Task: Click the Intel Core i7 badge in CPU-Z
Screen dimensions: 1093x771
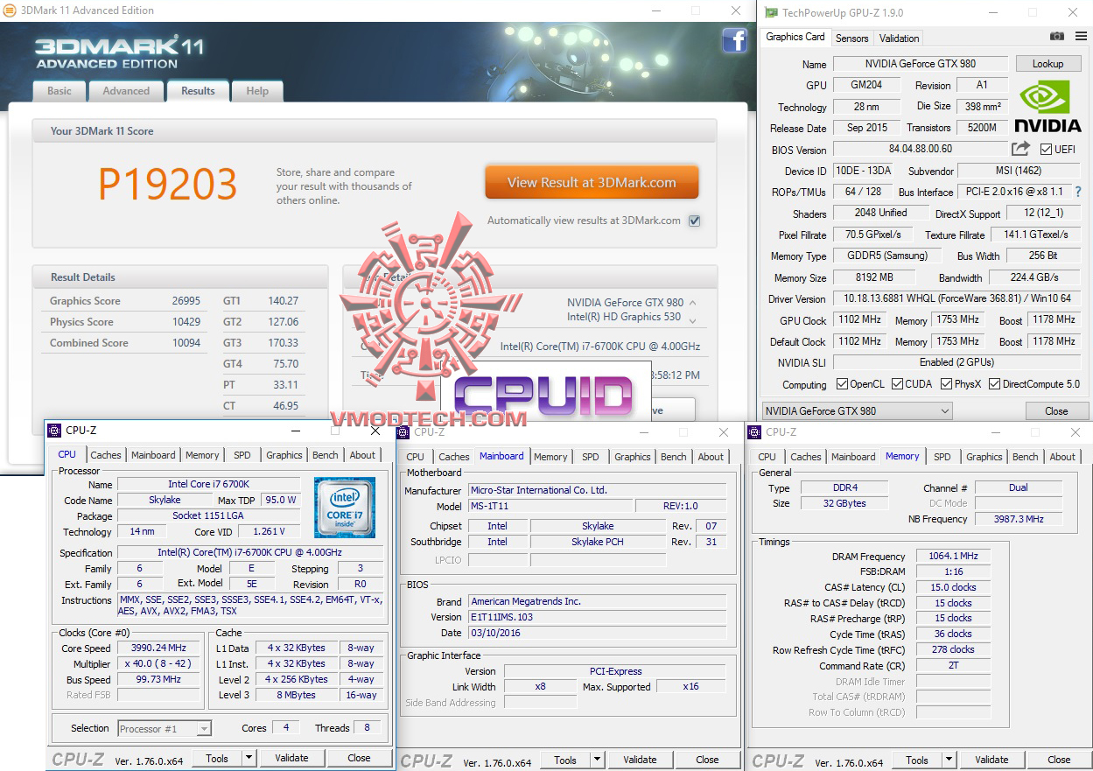Action: pyautogui.click(x=346, y=508)
